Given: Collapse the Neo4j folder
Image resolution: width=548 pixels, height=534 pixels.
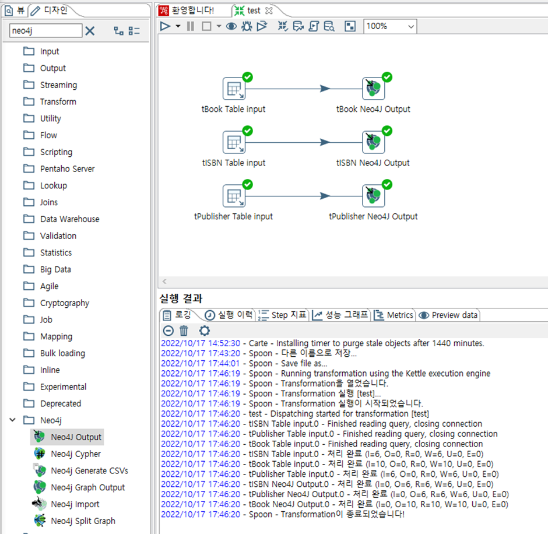Looking at the screenshot, I should click(13, 420).
